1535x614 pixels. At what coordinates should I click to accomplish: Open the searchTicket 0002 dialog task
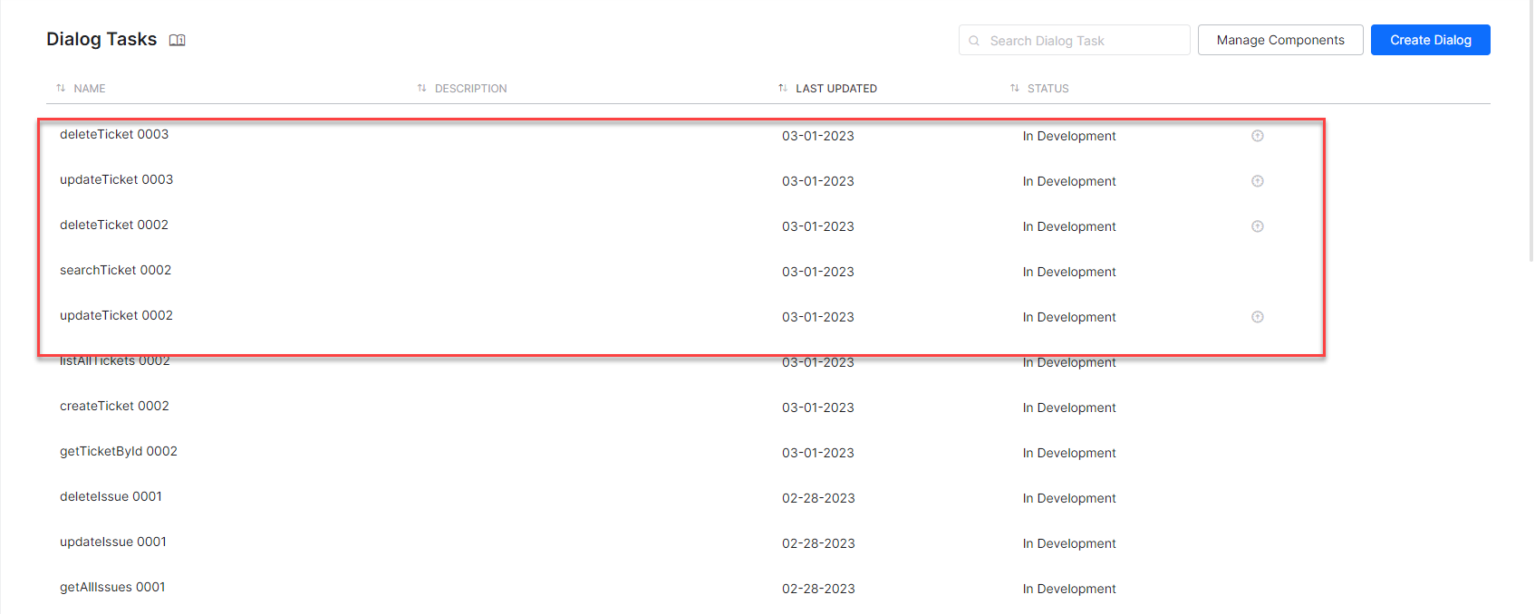(115, 270)
